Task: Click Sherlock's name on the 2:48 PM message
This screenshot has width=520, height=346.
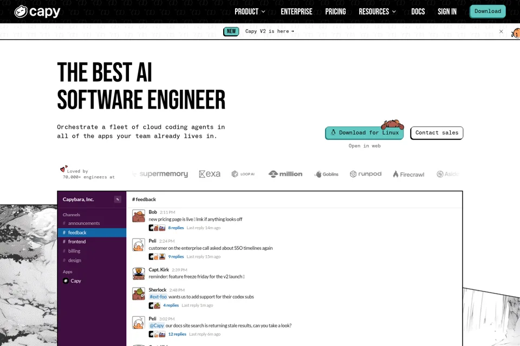Action: (158, 290)
